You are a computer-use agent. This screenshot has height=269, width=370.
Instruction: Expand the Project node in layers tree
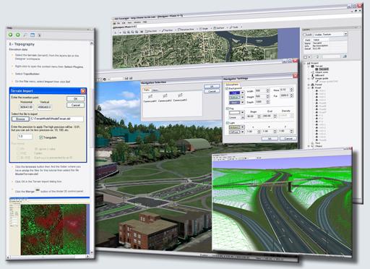click(305, 63)
